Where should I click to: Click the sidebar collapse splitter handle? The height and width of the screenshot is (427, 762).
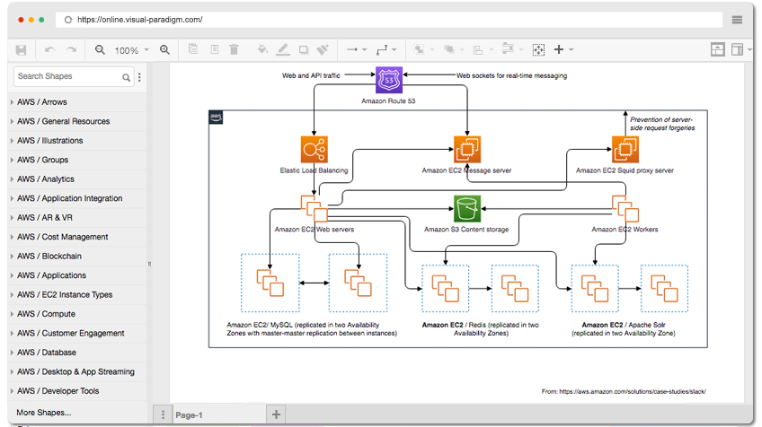[x=149, y=264]
